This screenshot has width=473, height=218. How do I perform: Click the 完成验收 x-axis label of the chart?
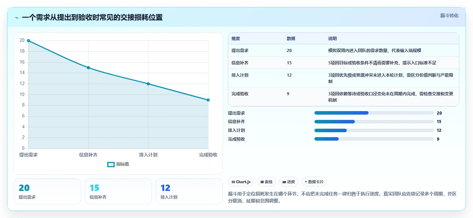tap(208, 155)
